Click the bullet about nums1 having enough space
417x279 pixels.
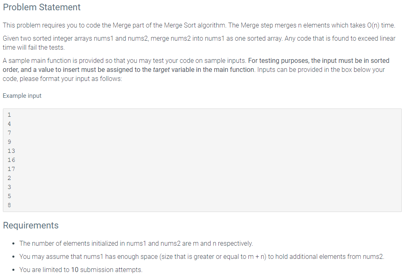pos(202,257)
